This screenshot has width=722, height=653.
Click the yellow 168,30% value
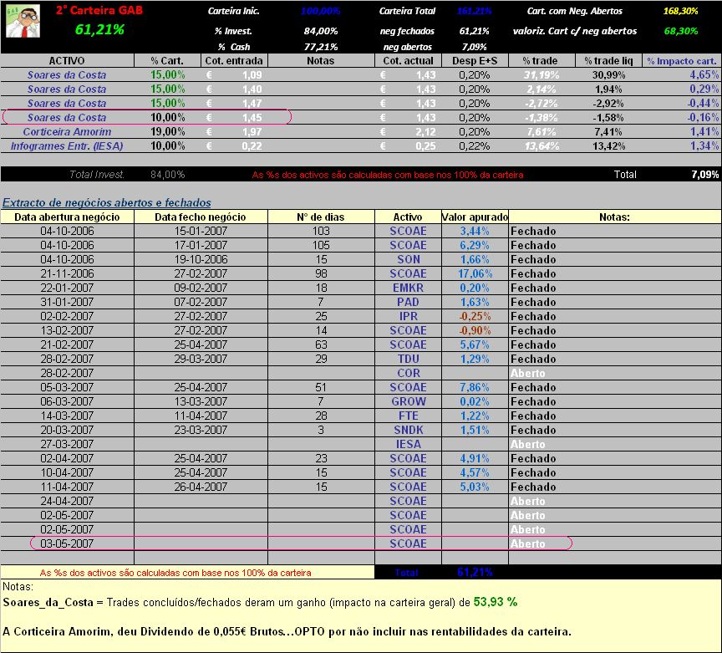coord(680,11)
